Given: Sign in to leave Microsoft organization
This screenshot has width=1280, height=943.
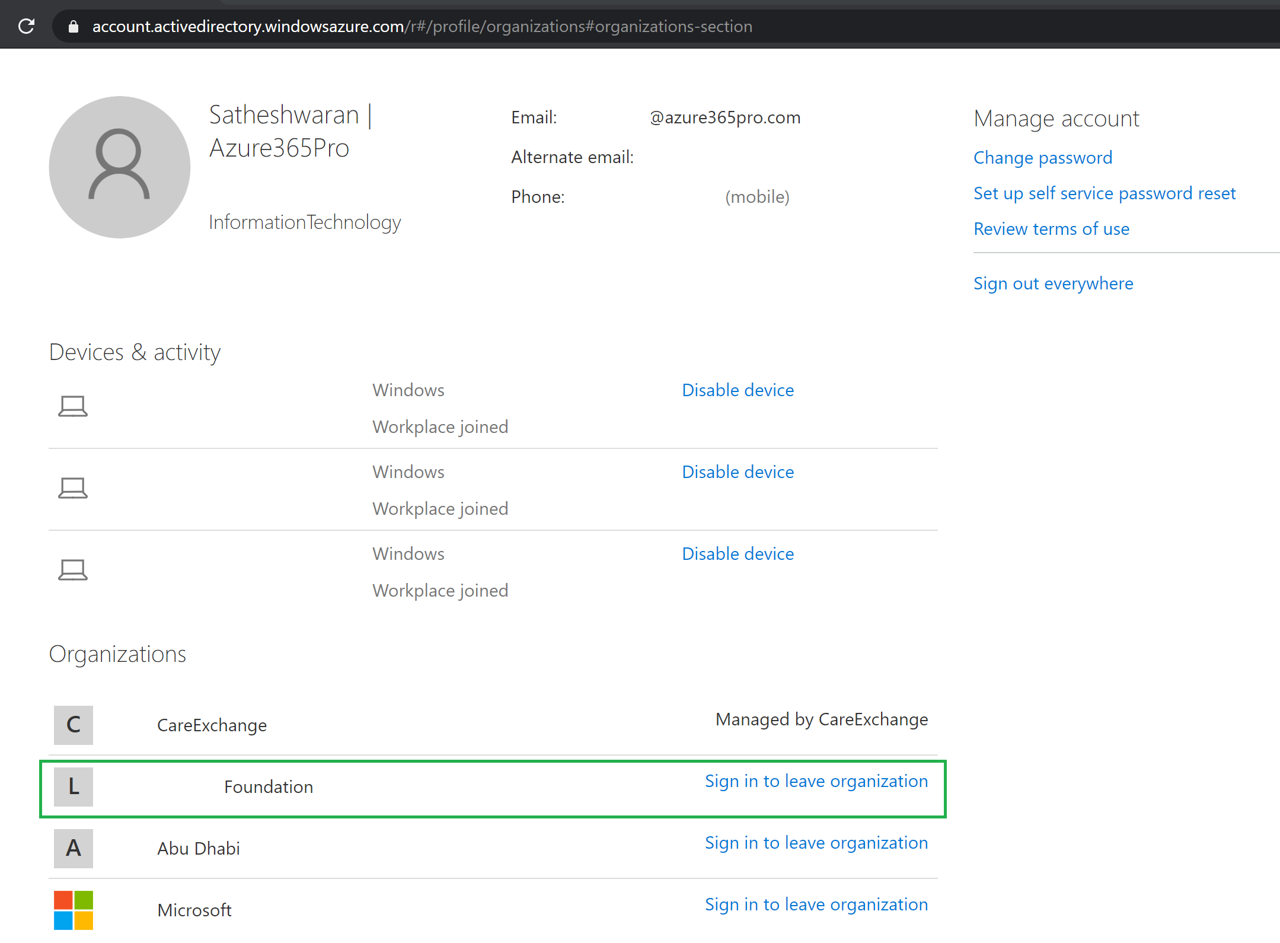Looking at the screenshot, I should click(x=816, y=904).
